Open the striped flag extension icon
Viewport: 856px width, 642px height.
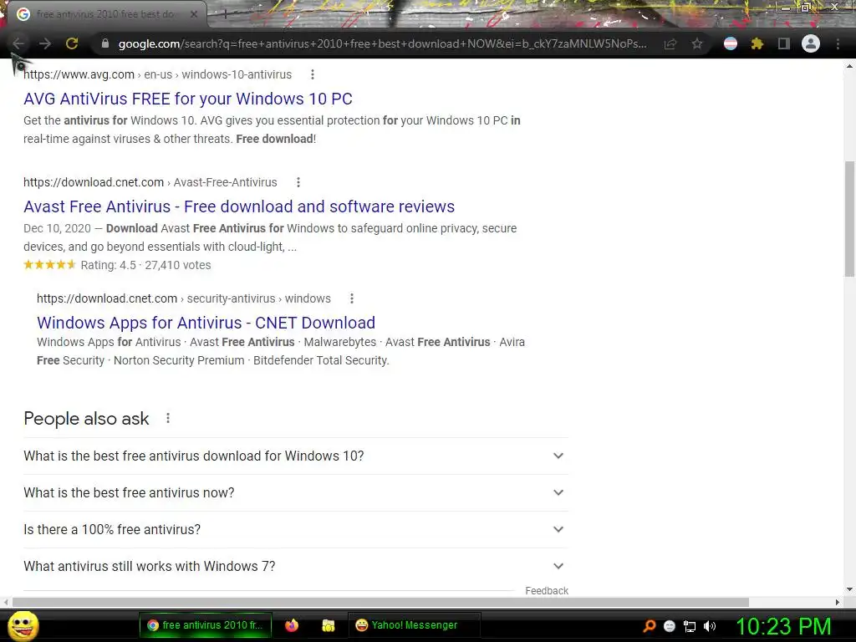pyautogui.click(x=730, y=43)
